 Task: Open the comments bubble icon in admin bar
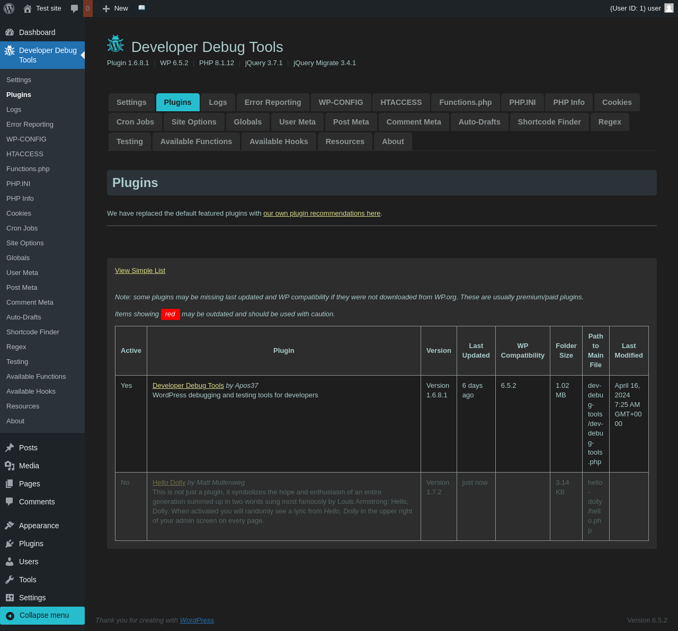[x=75, y=8]
